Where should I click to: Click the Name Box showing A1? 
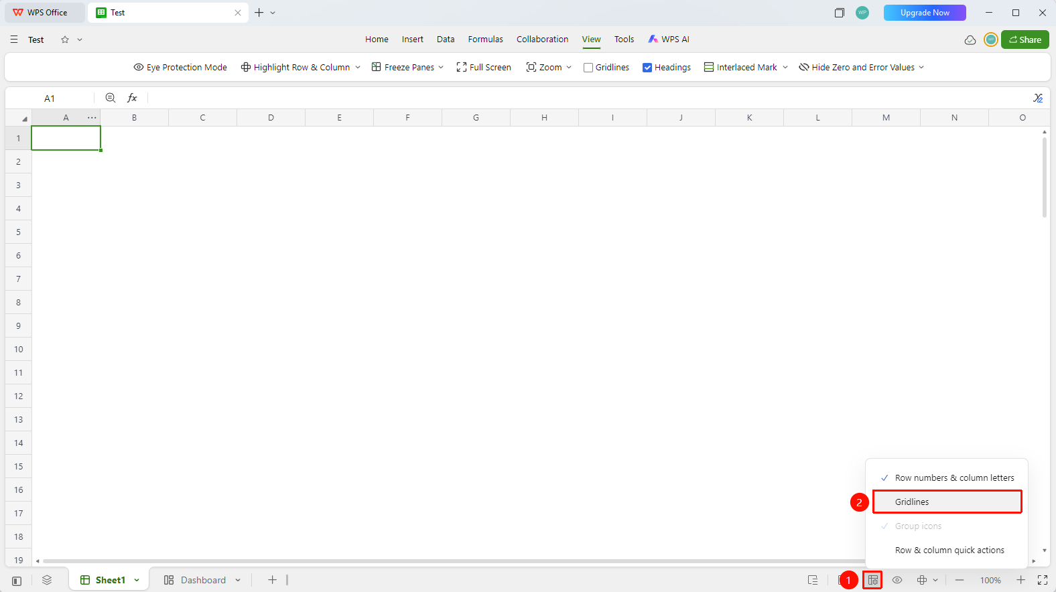click(50, 98)
